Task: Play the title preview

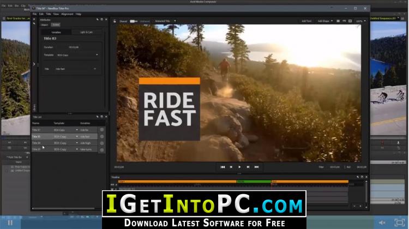Action: [x=239, y=167]
